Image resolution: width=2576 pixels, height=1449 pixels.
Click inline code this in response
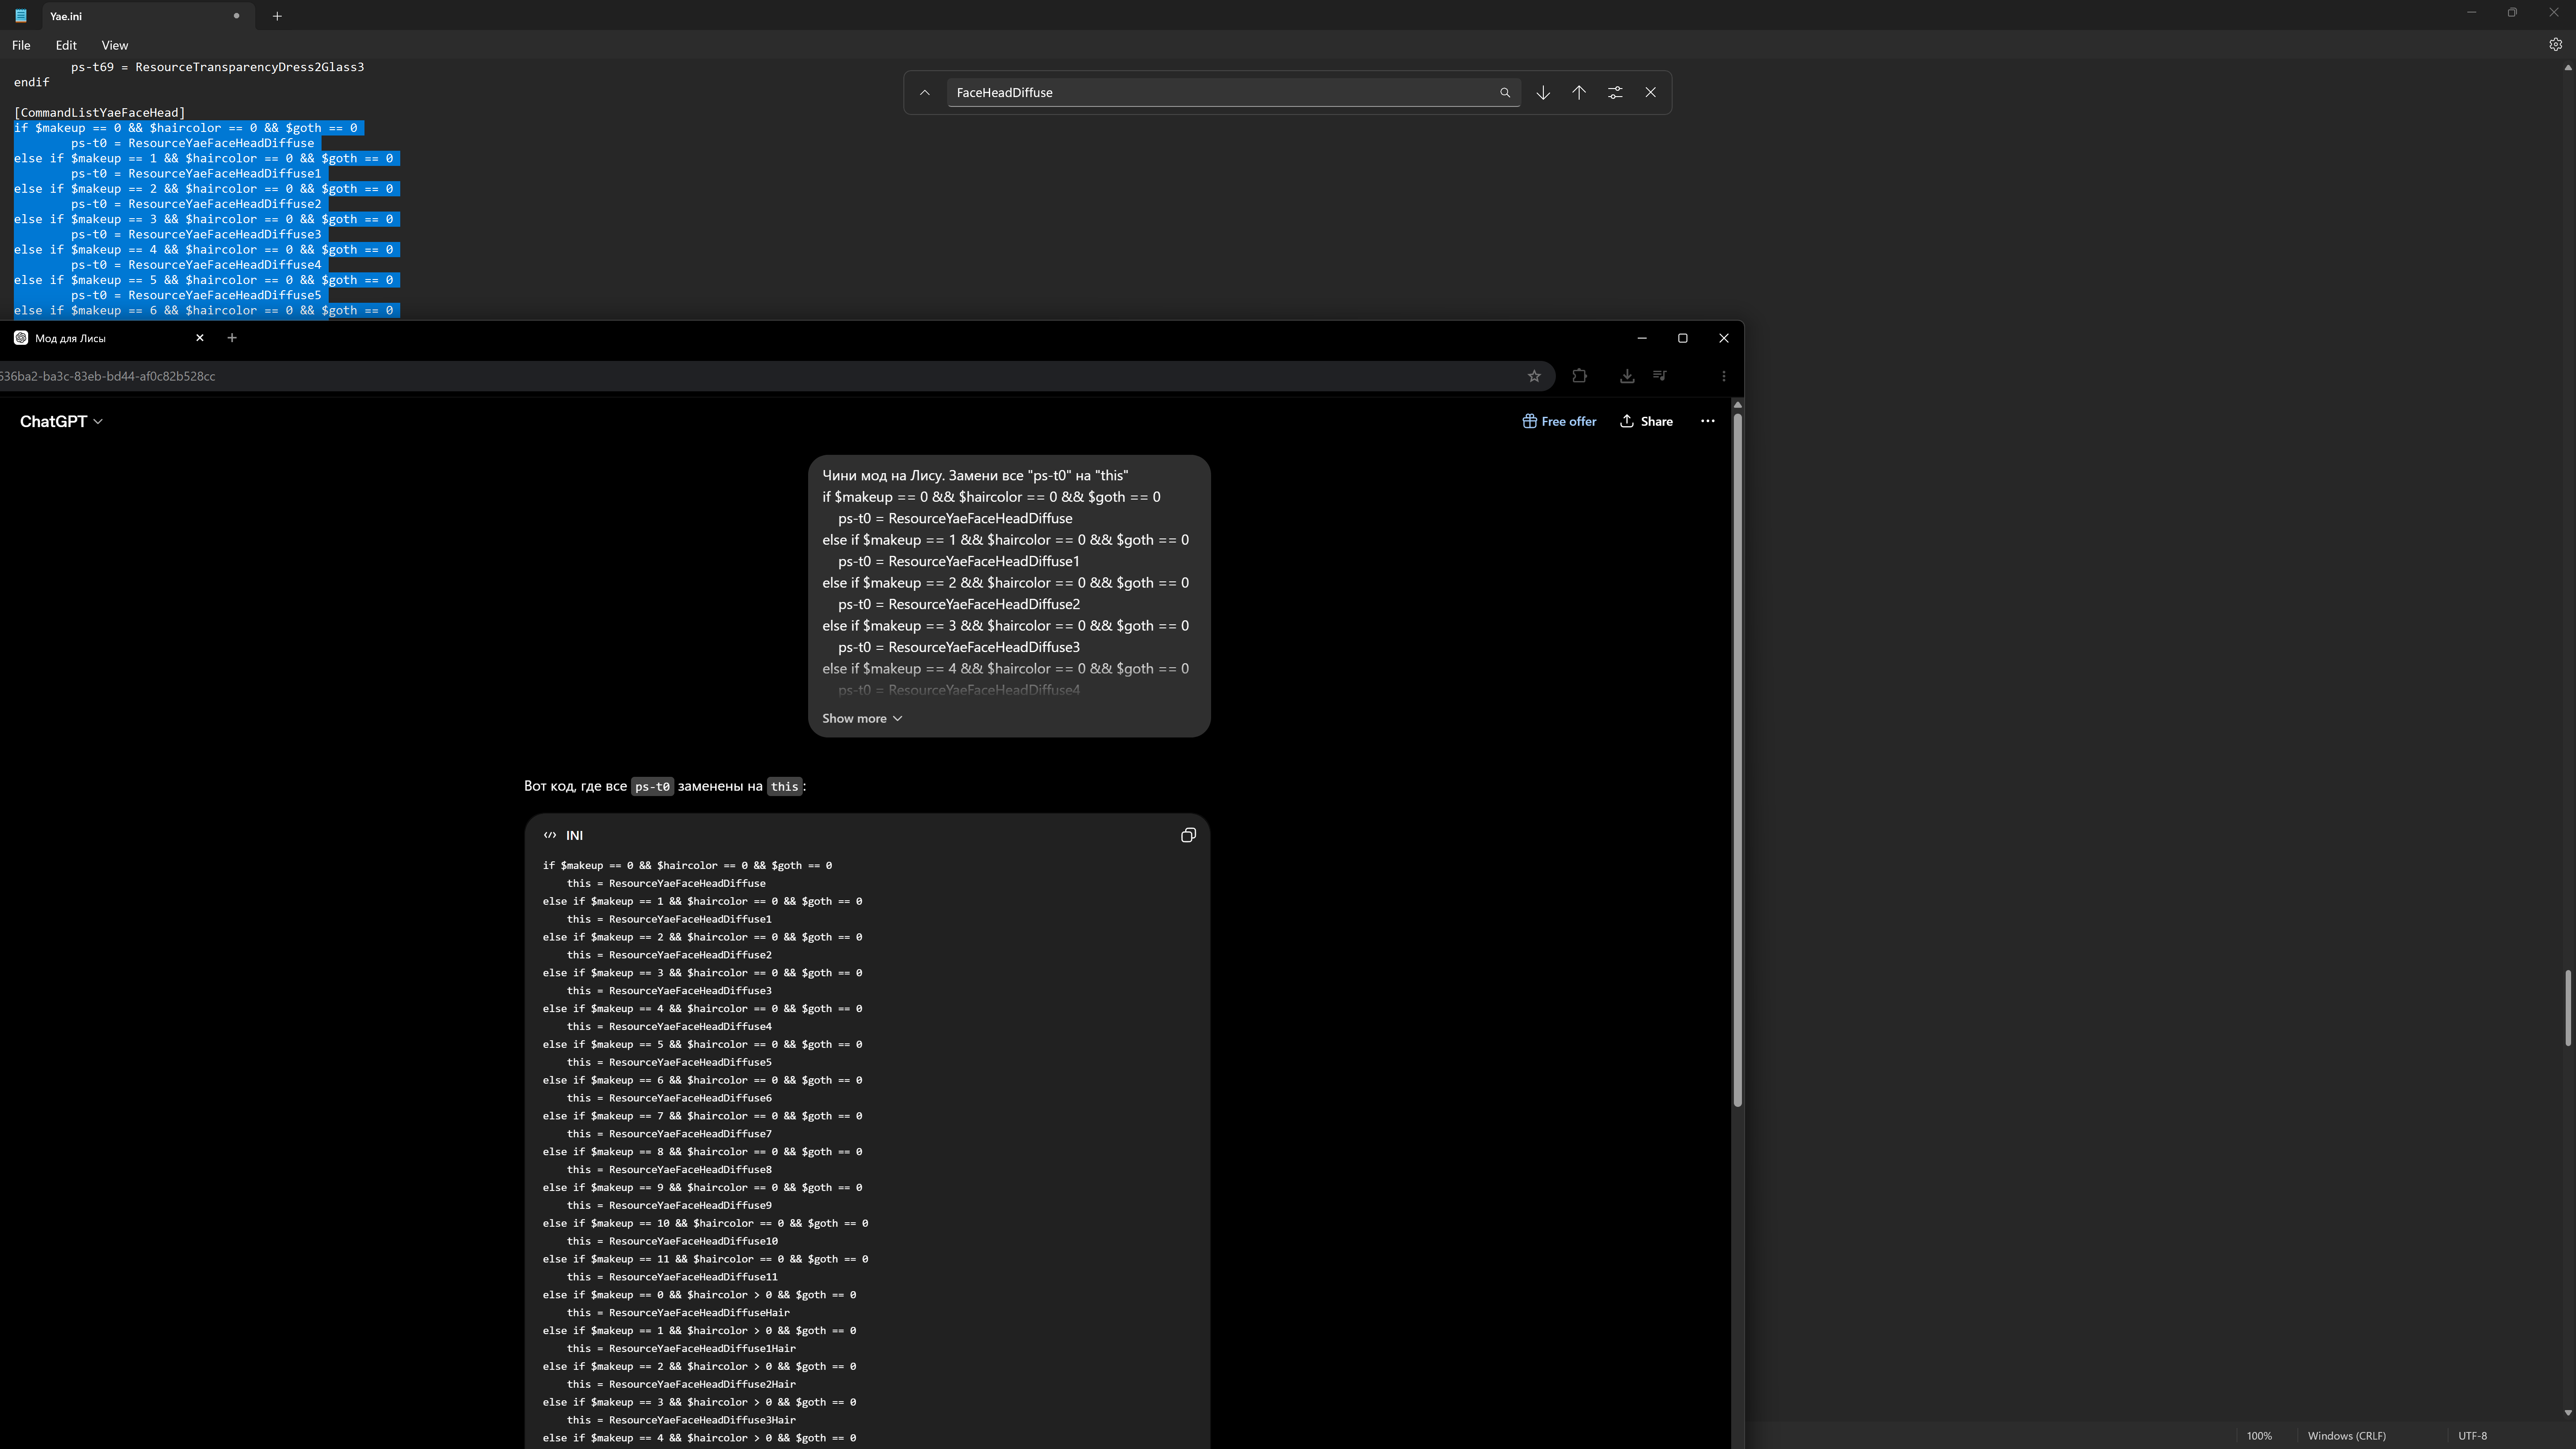click(784, 787)
